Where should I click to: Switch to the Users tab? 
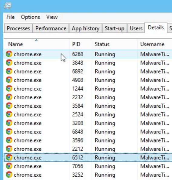tap(136, 28)
